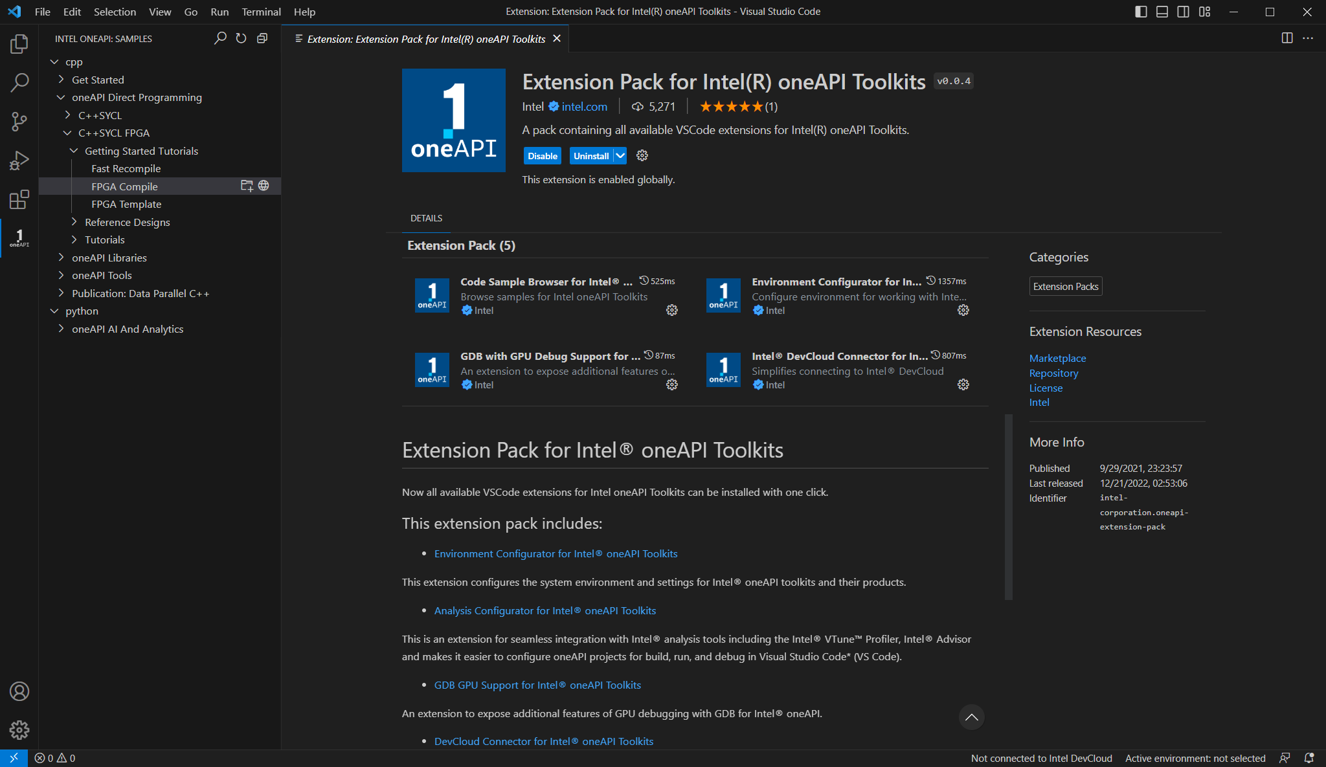Open the Intel oneAPI sidebar view
This screenshot has width=1326, height=767.
(19, 238)
